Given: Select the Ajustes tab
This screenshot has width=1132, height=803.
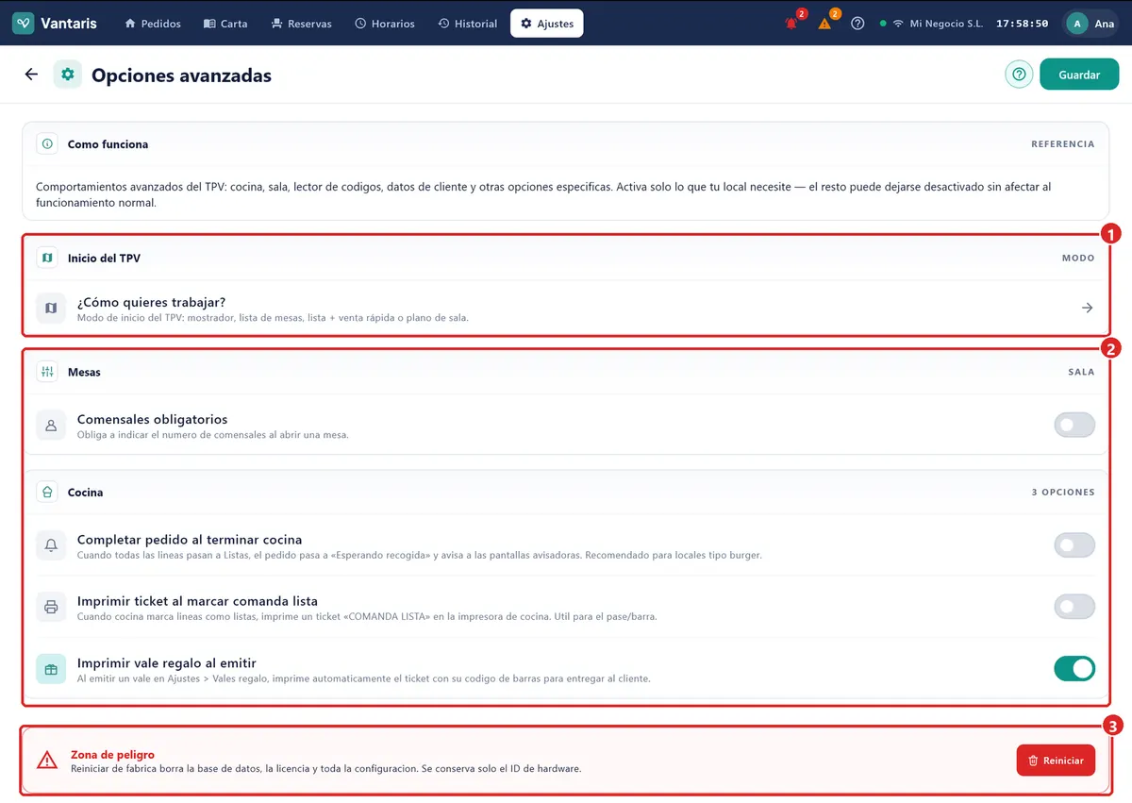Looking at the screenshot, I should 547,24.
